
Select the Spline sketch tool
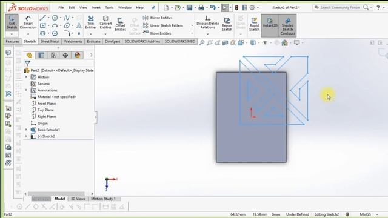[67, 18]
